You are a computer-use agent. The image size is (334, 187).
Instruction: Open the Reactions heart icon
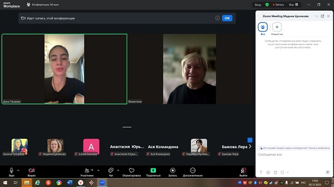tap(132, 170)
